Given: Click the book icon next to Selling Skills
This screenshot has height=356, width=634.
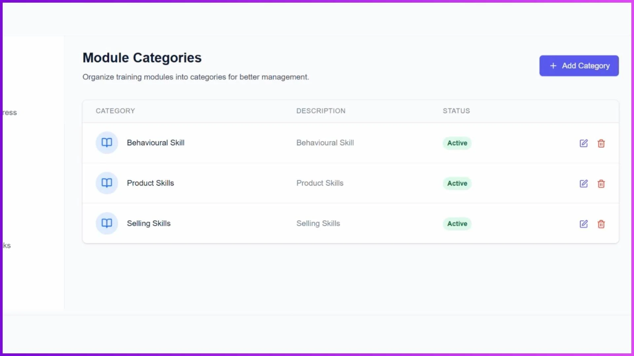Looking at the screenshot, I should pos(107,223).
